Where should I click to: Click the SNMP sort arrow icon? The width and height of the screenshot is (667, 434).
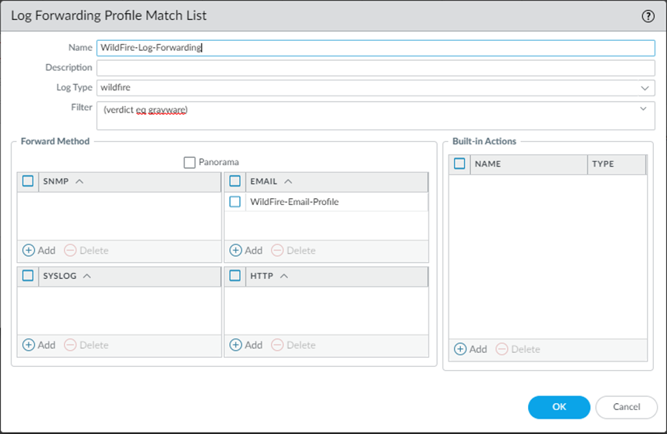(80, 182)
